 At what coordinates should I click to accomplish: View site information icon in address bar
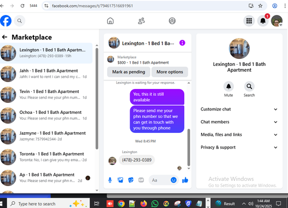(46, 6)
